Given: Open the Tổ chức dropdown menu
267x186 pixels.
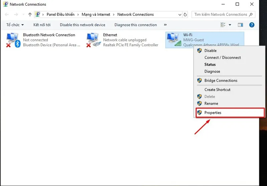Looking at the screenshot, I should 15,25.
